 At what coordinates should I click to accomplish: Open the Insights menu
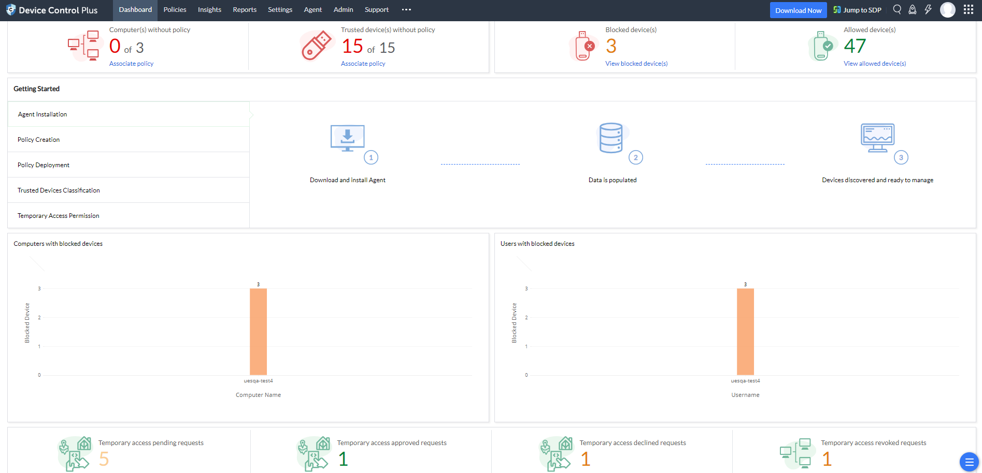tap(209, 10)
